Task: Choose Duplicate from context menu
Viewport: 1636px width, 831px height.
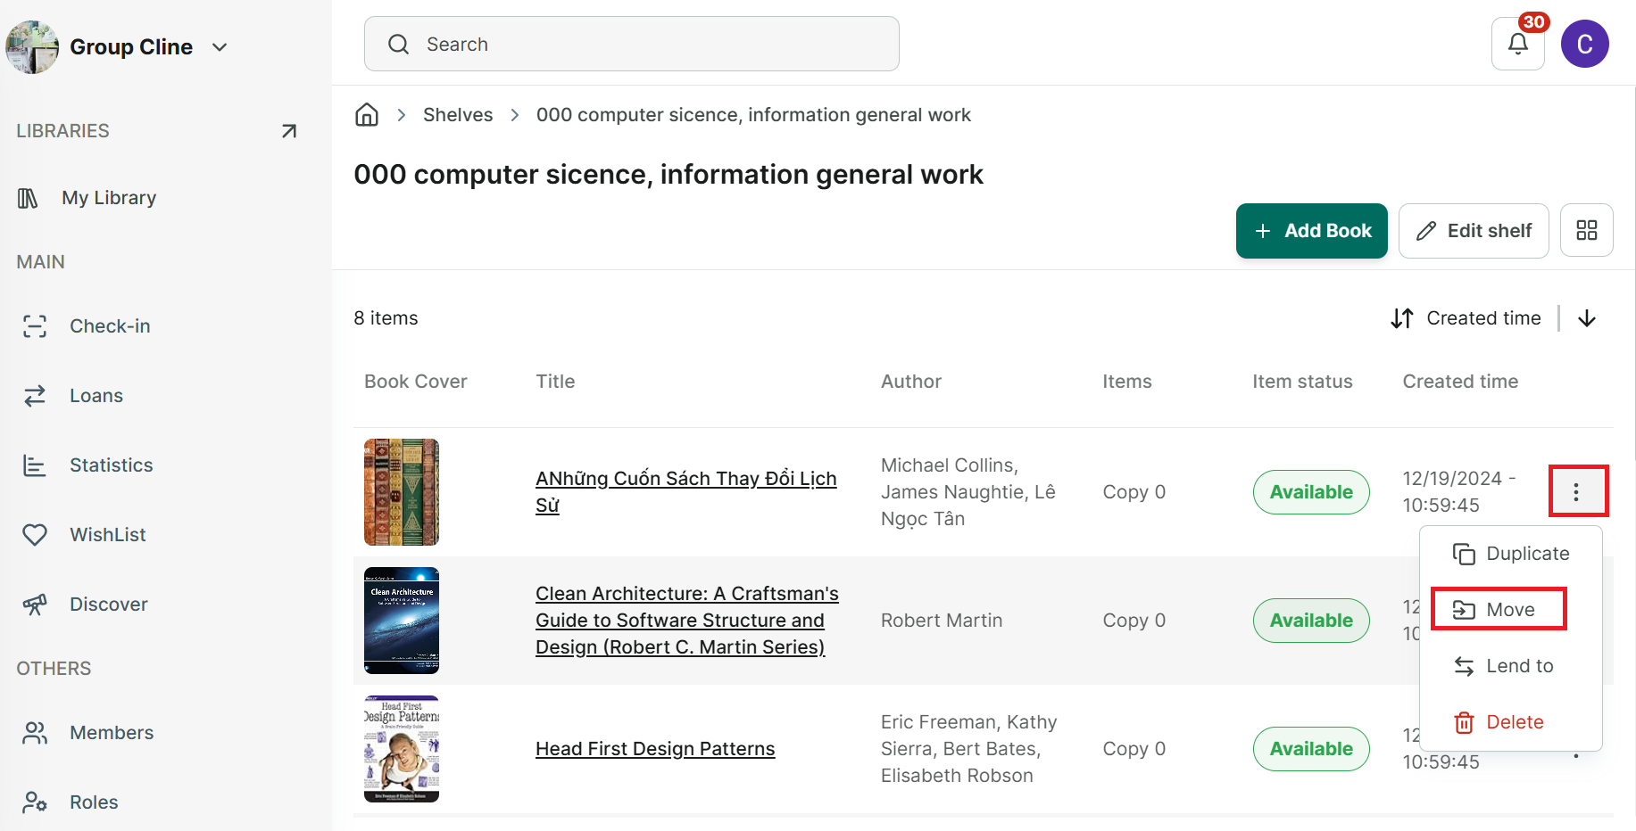Action: pos(1510,554)
